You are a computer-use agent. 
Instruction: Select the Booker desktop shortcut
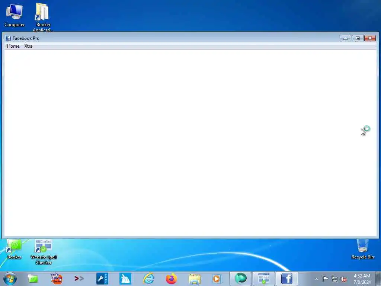point(14,250)
